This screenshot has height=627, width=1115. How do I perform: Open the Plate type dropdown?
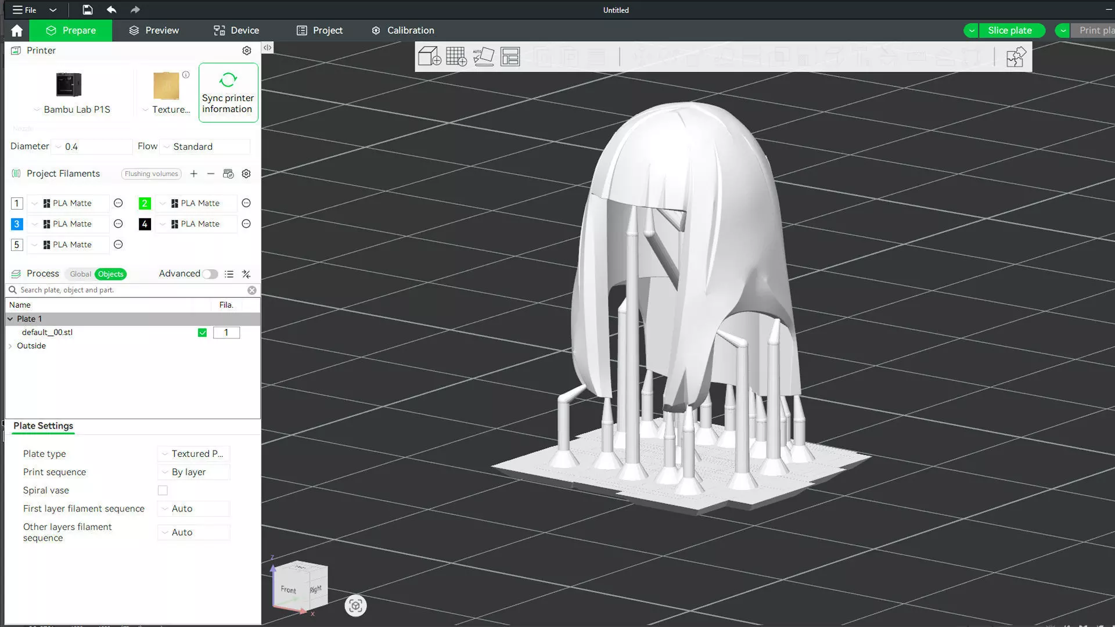(194, 455)
